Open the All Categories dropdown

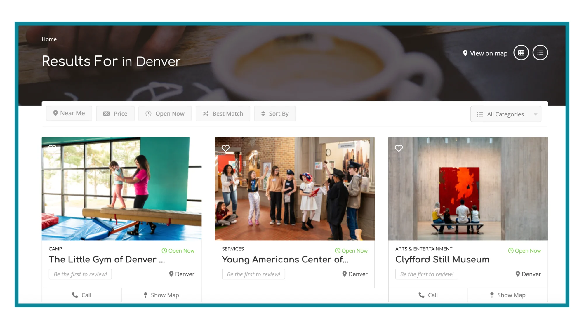click(506, 114)
